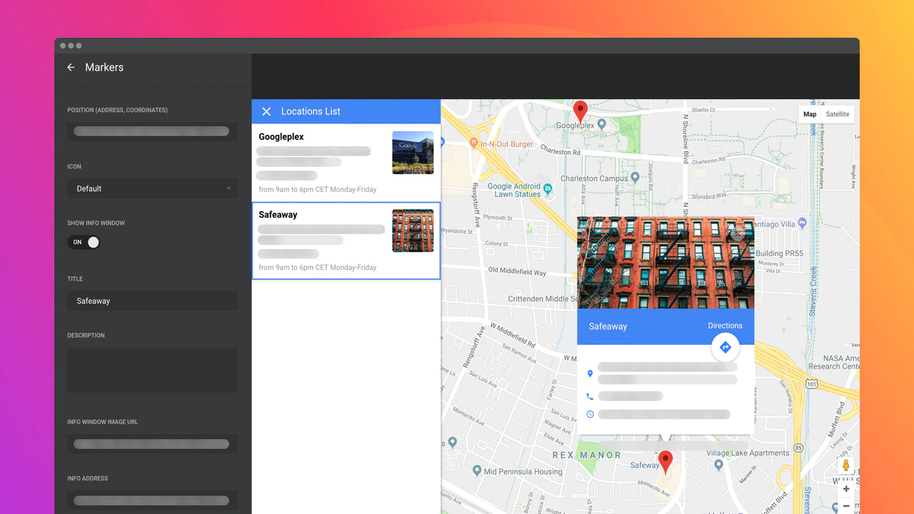The image size is (914, 514).
Task: Open the marker icon chevron in the sidebar
Action: pyautogui.click(x=230, y=188)
